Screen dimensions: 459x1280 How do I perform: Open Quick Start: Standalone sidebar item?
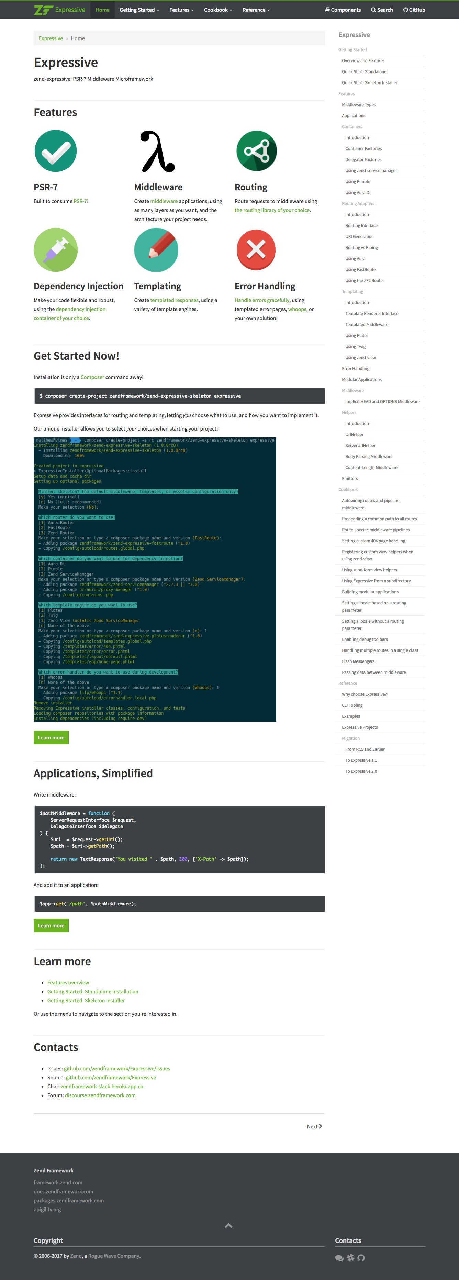[364, 71]
